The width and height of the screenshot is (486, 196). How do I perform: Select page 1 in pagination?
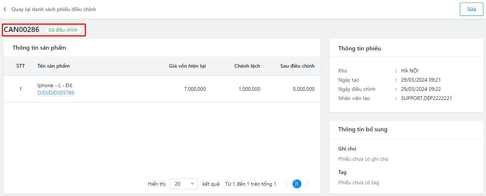(297, 184)
